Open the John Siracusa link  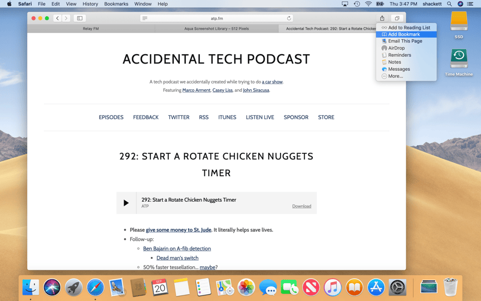(256, 90)
